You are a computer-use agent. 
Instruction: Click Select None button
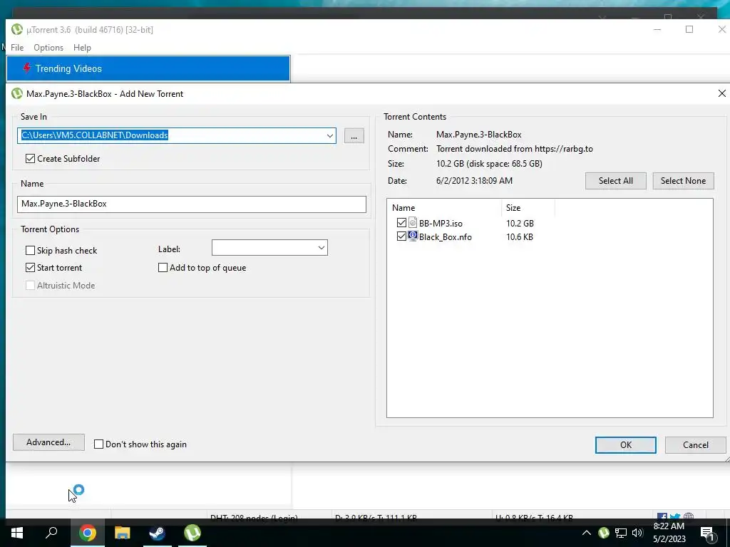683,181
